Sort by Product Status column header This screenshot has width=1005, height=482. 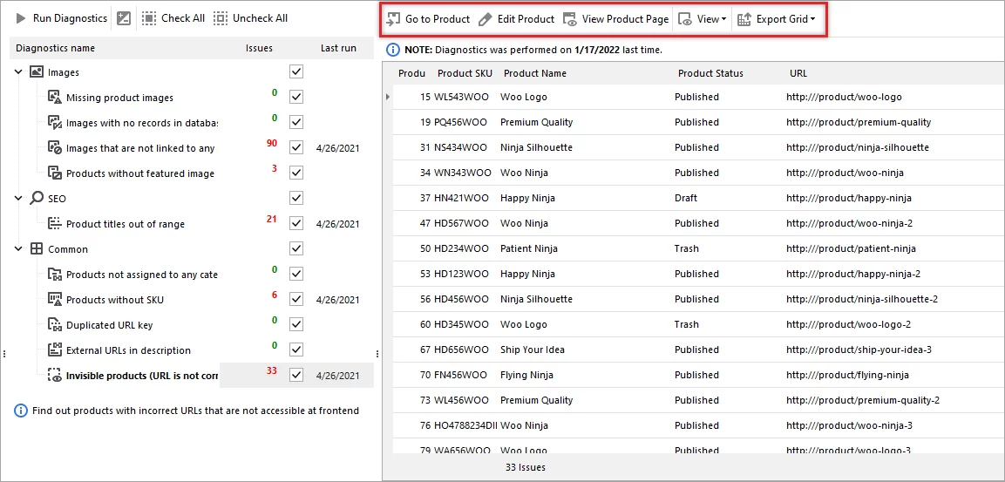[x=710, y=73]
